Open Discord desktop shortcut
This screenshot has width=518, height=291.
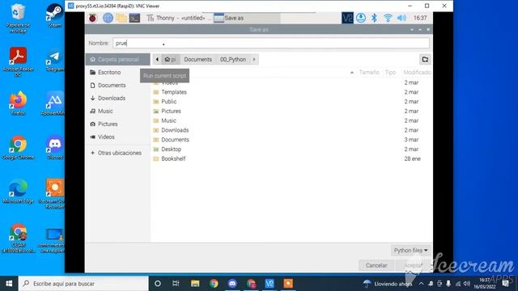(54, 147)
